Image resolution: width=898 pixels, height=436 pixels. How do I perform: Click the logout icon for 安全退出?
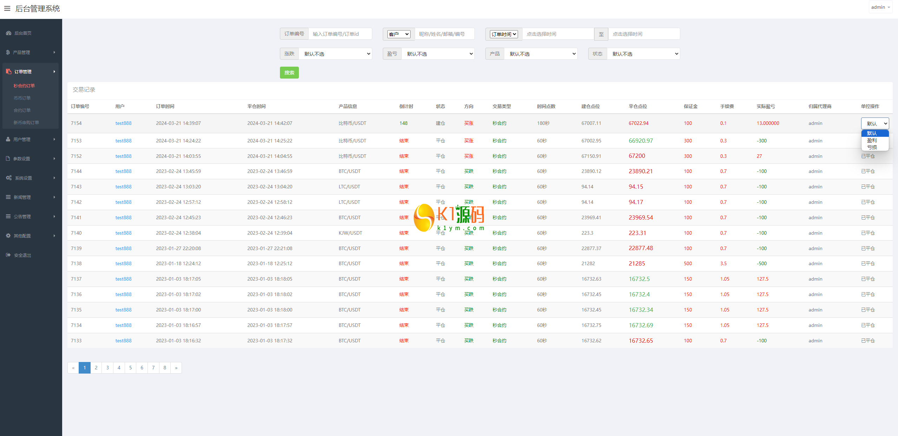tap(8, 255)
